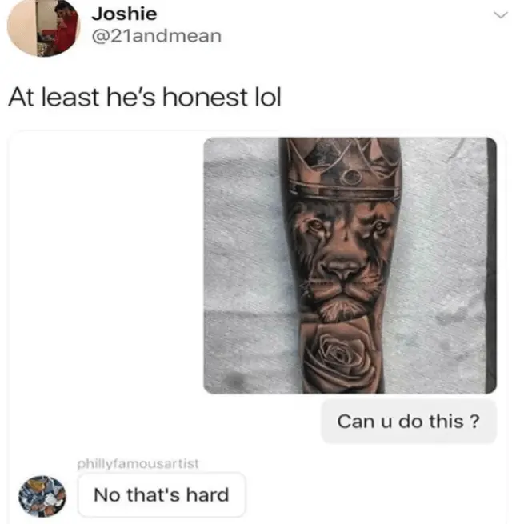Open the lion tattoo photo attachment
520x524 pixels.
click(350, 266)
